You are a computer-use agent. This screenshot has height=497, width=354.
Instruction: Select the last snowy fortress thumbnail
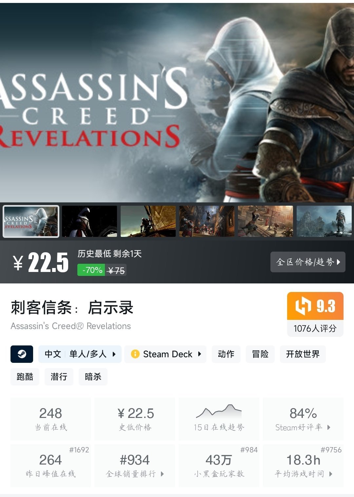click(x=324, y=221)
